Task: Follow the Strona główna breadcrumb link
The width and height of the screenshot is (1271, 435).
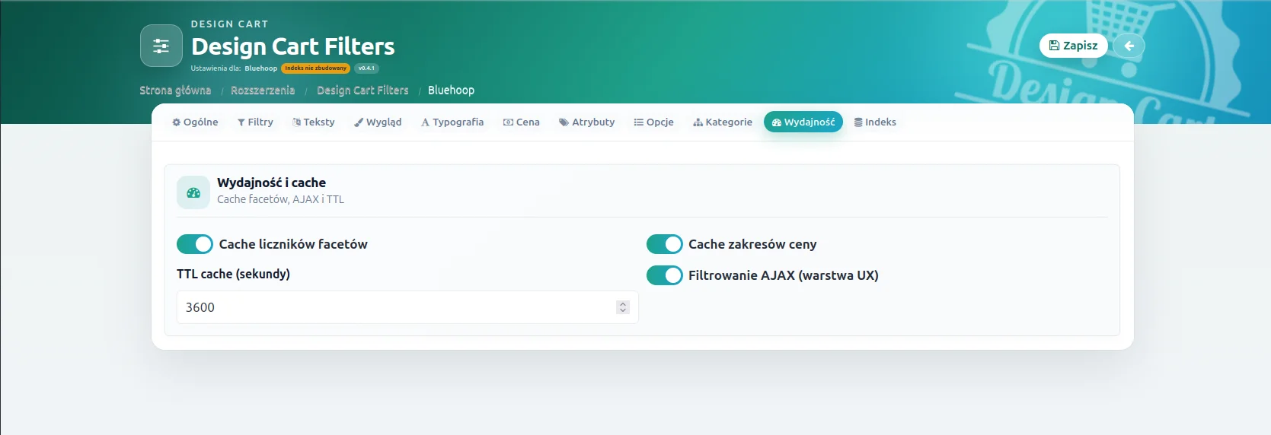Action: pos(175,90)
